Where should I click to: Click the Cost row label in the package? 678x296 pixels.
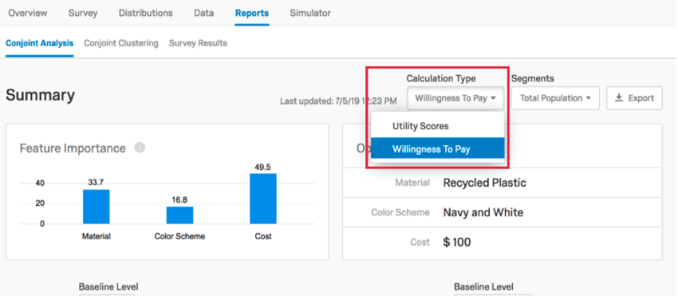tap(420, 243)
